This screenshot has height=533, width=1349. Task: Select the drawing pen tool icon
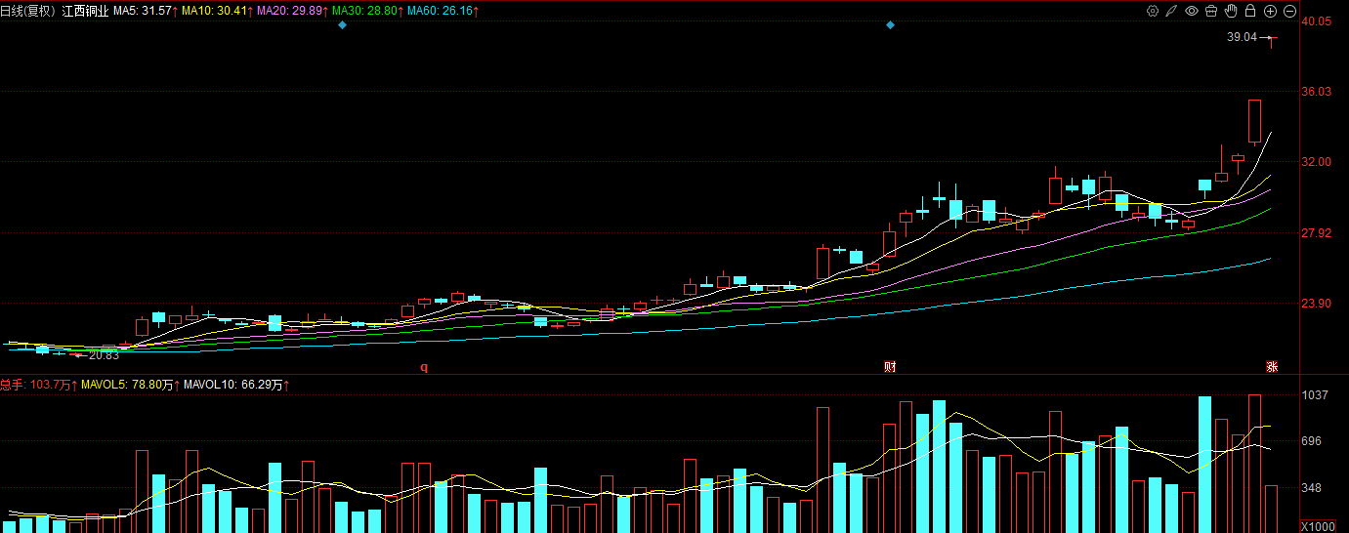(1171, 11)
